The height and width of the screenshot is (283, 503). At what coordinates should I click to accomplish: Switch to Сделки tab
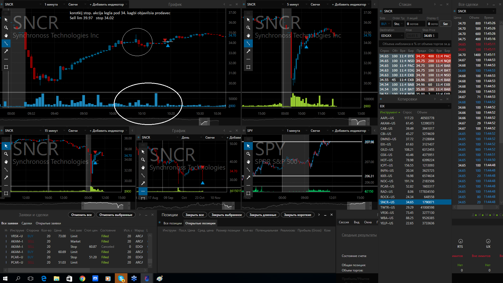27,223
